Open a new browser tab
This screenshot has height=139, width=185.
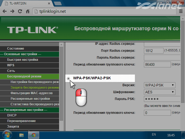tap(58, 3)
